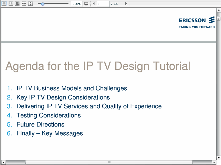Viewport: 221px width, 165px height.
Task: Adjust the zoom slider handle
Action: click(43, 4)
